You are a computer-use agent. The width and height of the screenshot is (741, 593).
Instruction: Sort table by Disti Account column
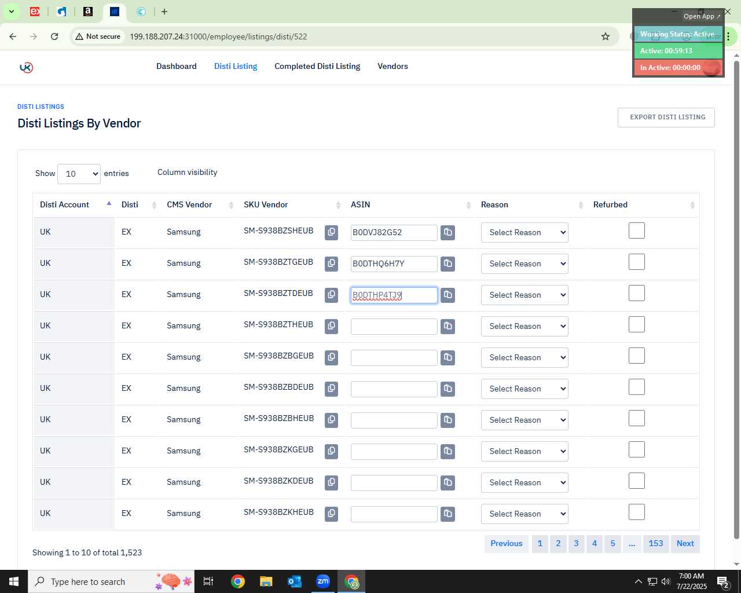[x=74, y=204]
